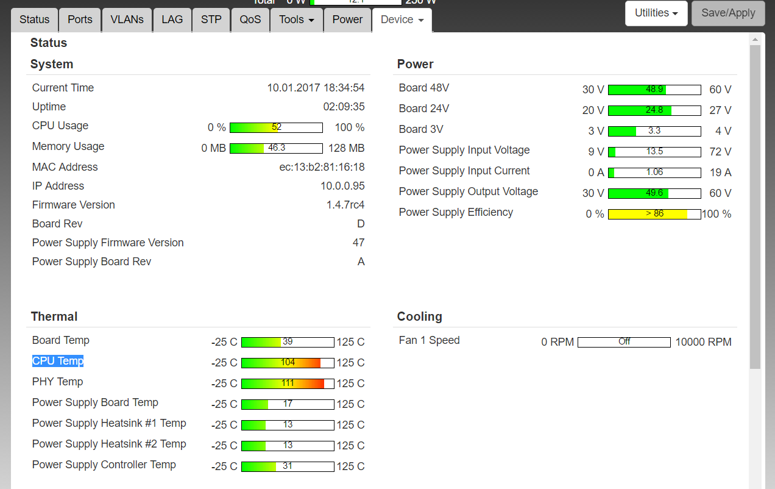775x489 pixels.
Task: Click the Memory Usage bar
Action: click(276, 148)
